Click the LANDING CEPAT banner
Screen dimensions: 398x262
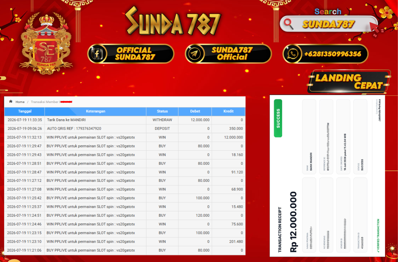click(349, 81)
